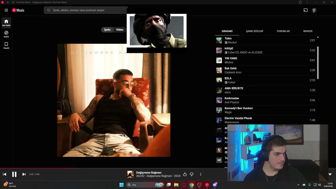Play Tokio by Reckol from queue

[265, 40]
